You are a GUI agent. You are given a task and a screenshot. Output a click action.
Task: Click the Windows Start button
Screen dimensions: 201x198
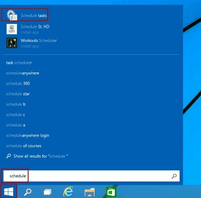[9, 191]
